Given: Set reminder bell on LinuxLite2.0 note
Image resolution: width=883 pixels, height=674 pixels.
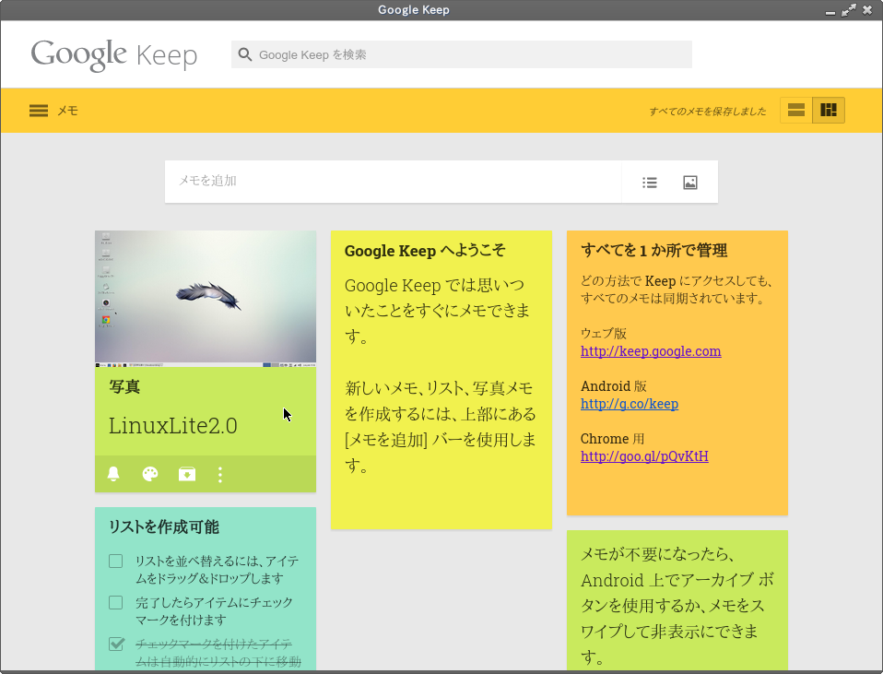Looking at the screenshot, I should pyautogui.click(x=113, y=474).
